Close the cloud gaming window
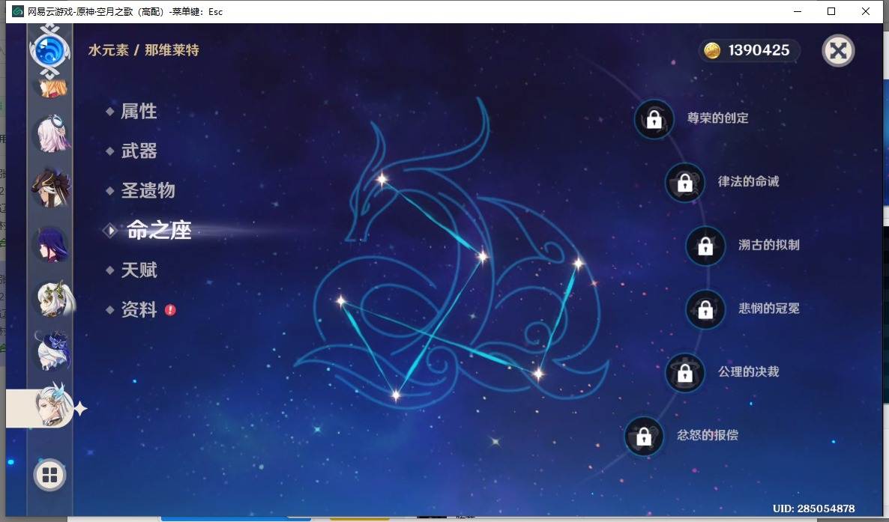 (x=866, y=11)
